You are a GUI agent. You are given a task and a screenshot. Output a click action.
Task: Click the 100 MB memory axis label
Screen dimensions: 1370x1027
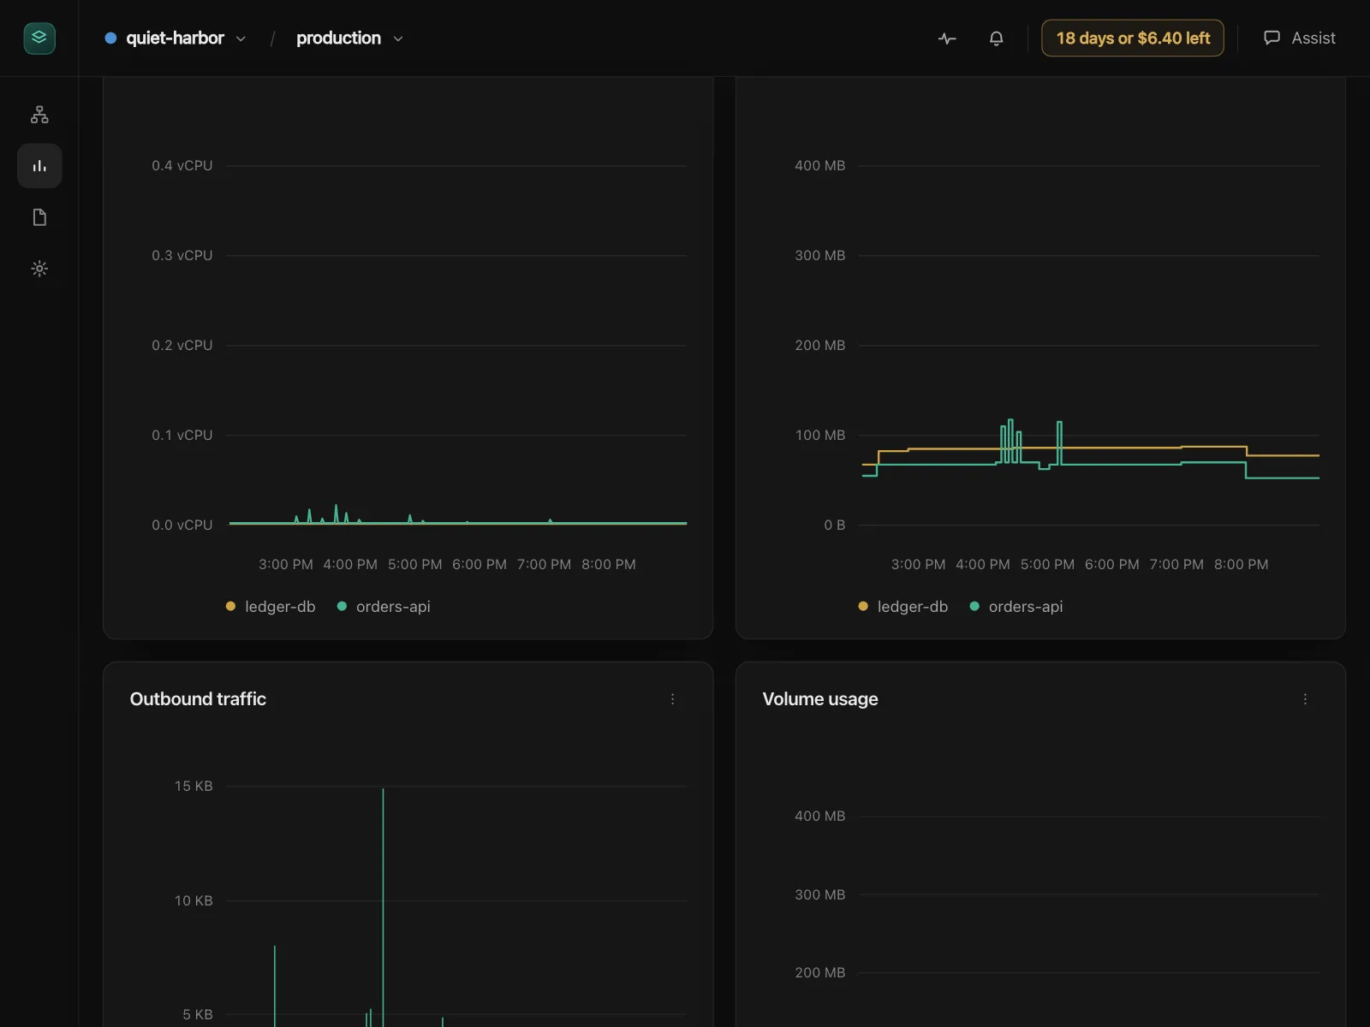[x=820, y=436]
